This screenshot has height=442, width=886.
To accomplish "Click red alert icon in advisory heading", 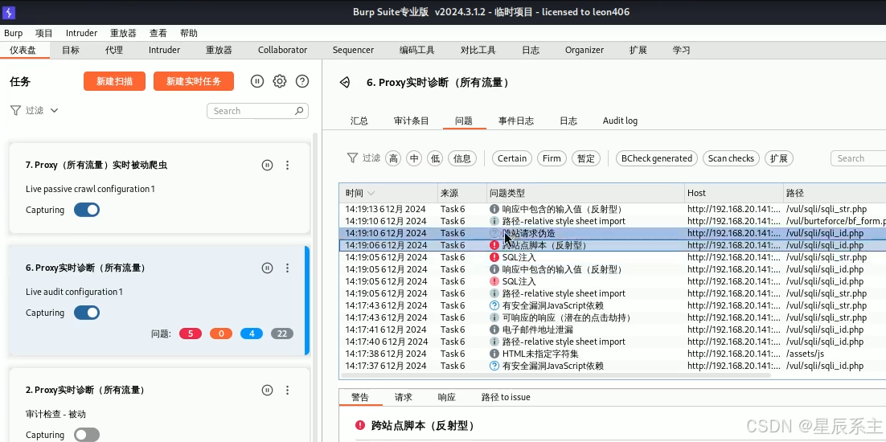I will (360, 425).
